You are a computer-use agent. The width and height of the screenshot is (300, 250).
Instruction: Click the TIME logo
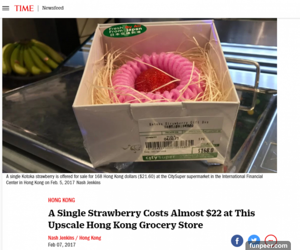click(x=24, y=8)
